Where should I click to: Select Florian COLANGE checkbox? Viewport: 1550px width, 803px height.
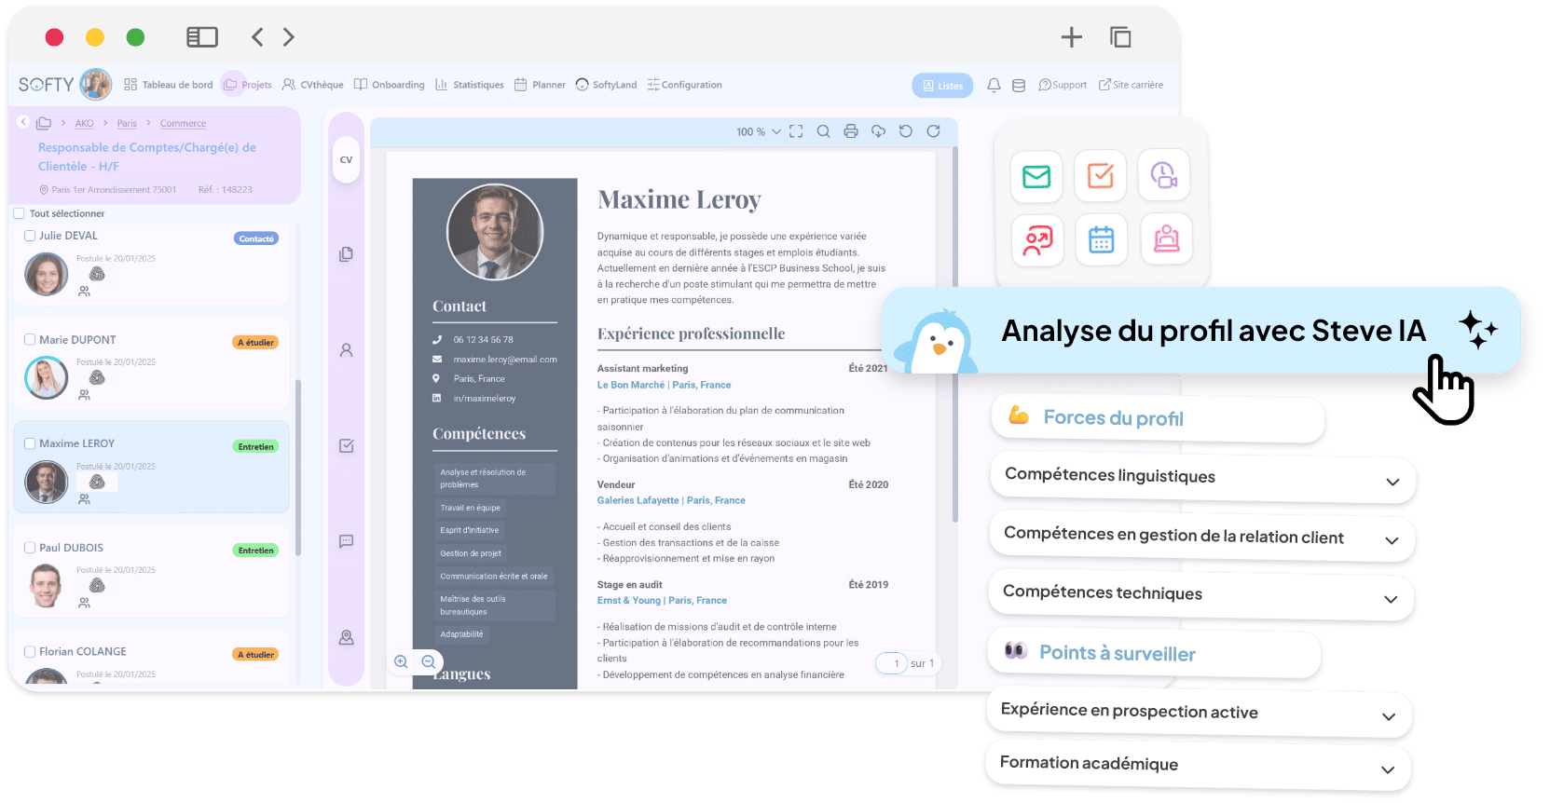pos(30,651)
